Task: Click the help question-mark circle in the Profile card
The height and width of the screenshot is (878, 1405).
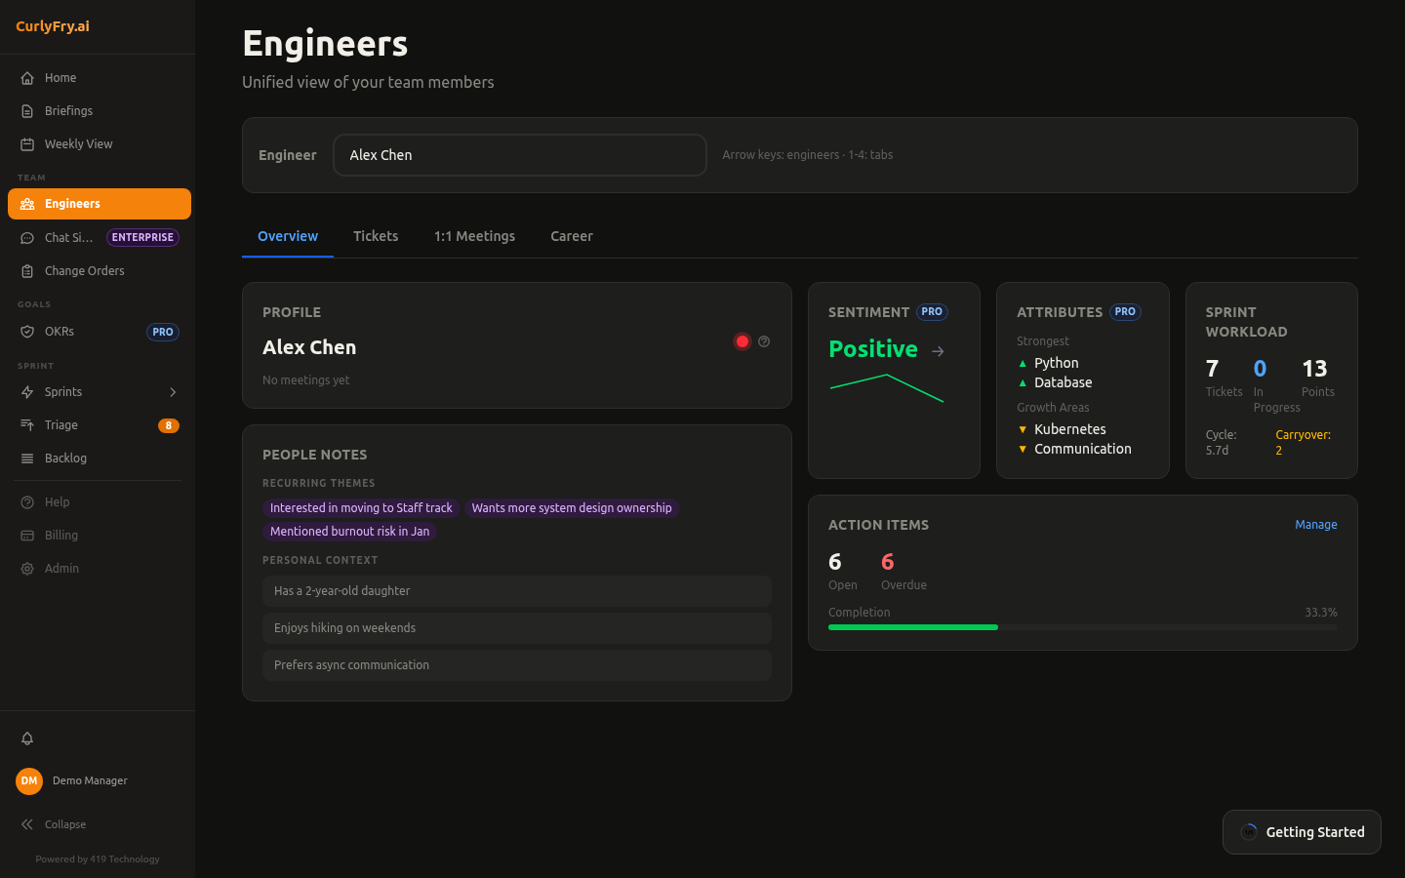Action: pos(764,341)
